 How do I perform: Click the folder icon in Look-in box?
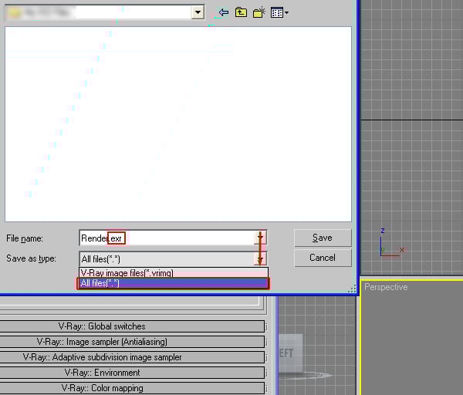tap(14, 12)
